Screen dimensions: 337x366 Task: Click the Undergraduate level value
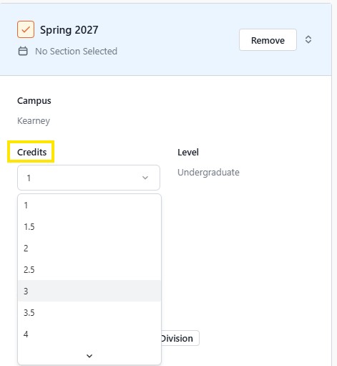click(x=208, y=172)
